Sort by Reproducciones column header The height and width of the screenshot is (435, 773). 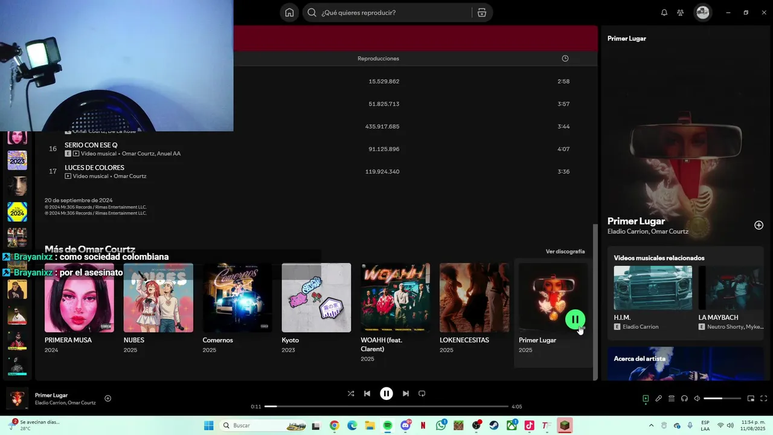378,59
